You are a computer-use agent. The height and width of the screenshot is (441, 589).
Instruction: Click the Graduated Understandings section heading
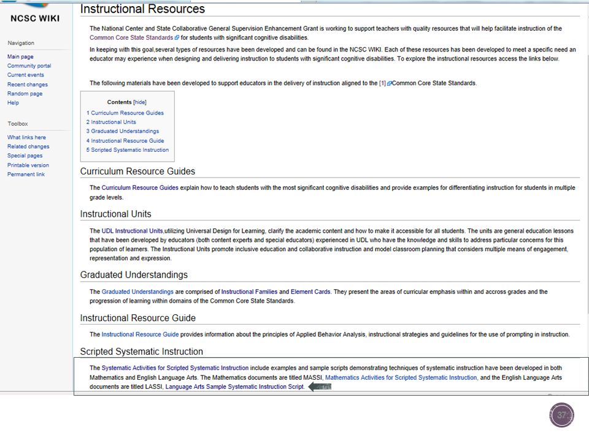click(134, 275)
